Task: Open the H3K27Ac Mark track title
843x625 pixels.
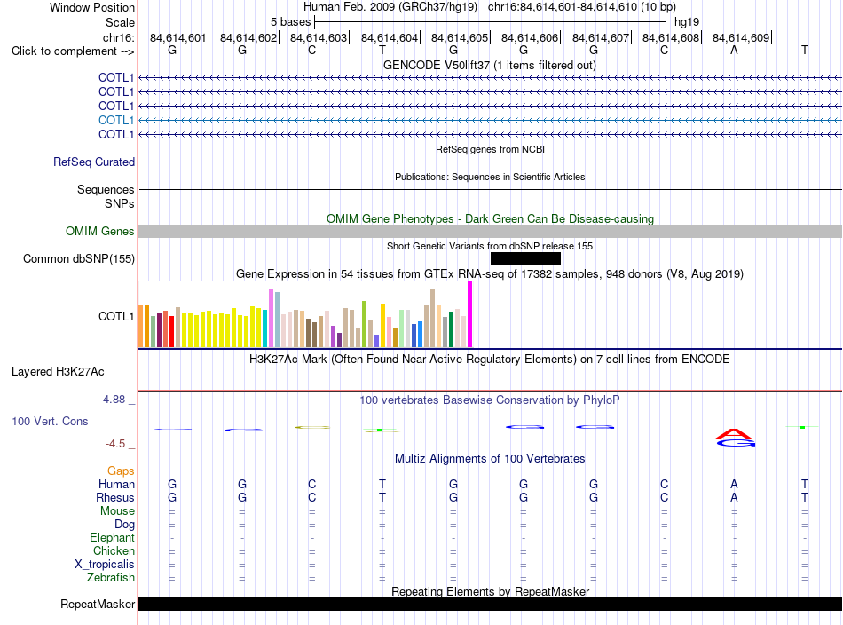Action: point(489,360)
